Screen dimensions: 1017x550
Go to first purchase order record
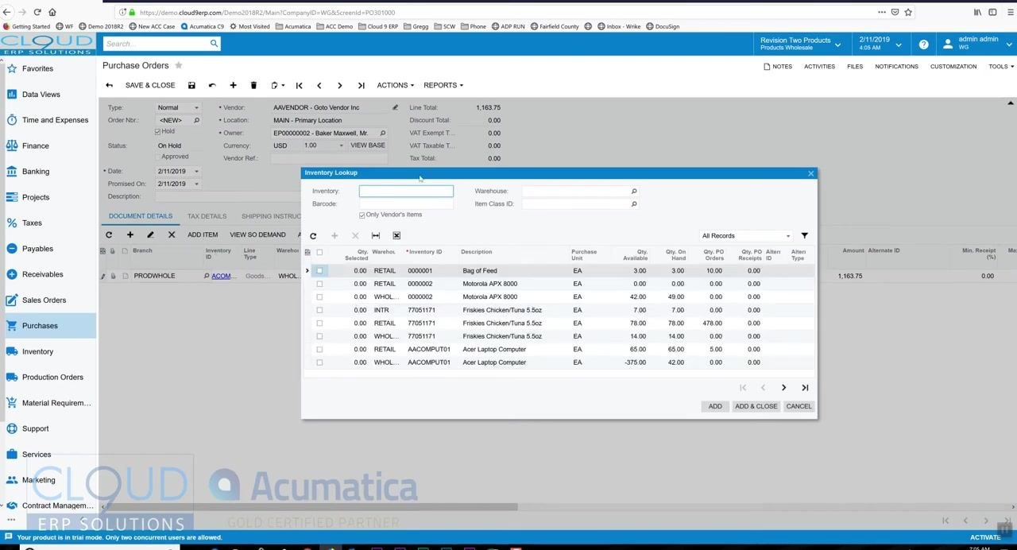pos(299,86)
